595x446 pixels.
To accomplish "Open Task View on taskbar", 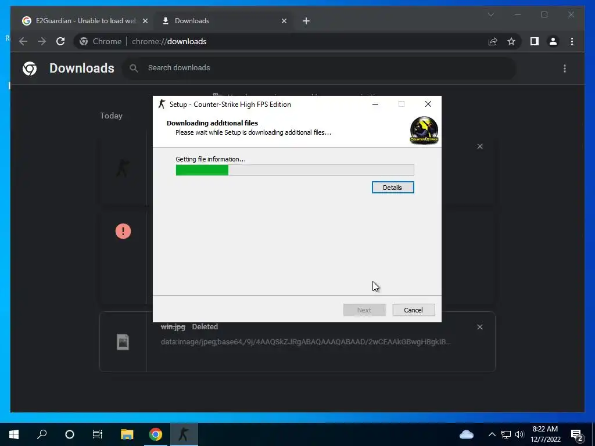I will pos(98,434).
